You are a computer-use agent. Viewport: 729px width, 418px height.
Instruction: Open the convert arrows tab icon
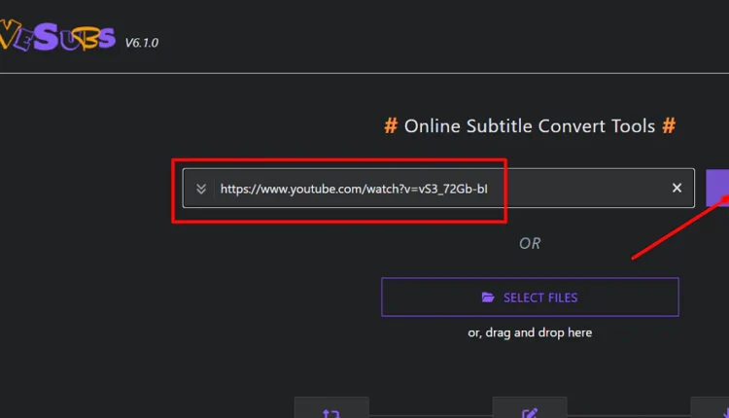pos(330,411)
